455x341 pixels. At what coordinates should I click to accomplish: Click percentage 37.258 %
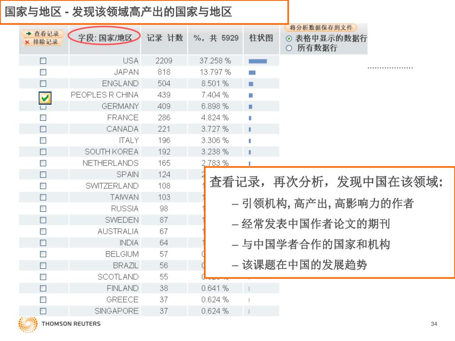click(x=215, y=61)
